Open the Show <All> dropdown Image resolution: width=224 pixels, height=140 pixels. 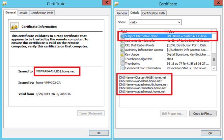(x=155, y=22)
